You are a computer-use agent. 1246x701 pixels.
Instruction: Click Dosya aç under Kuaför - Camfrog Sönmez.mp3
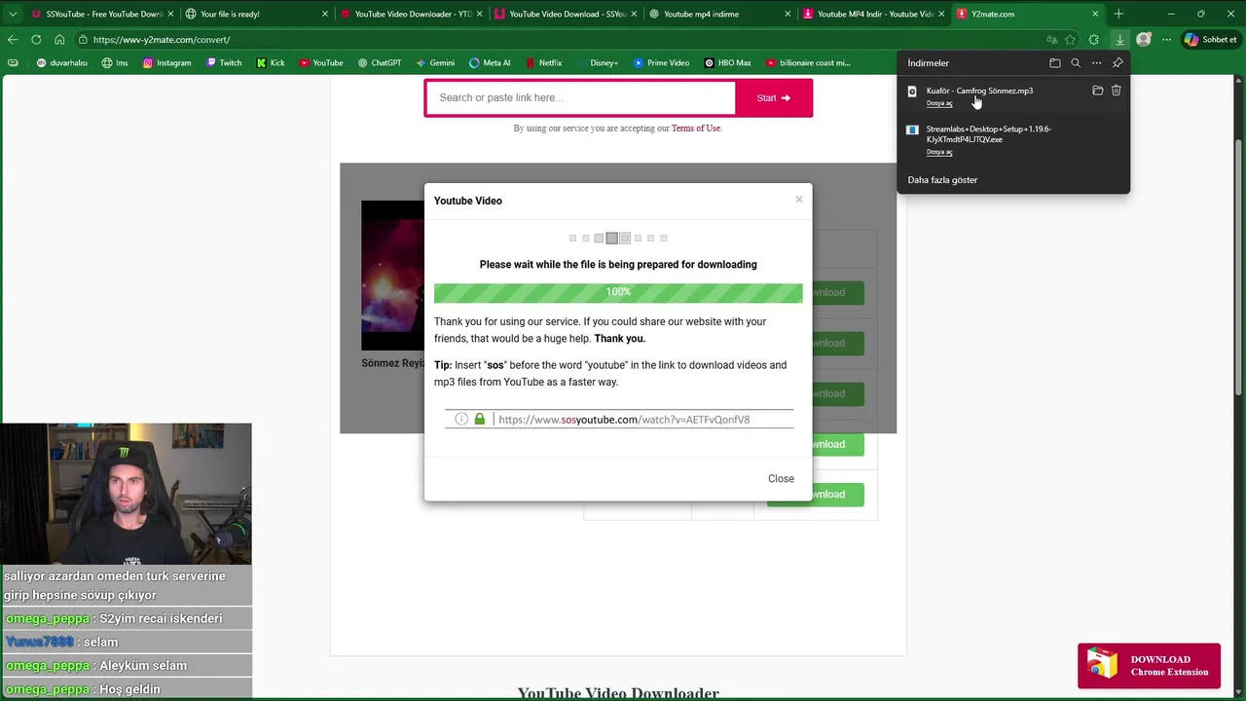click(x=939, y=103)
